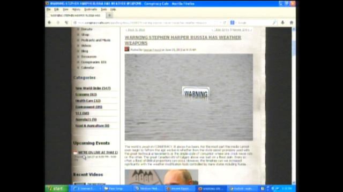The image size is (343, 192).
Task: Open the Help menu
Action: click(x=113, y=10)
